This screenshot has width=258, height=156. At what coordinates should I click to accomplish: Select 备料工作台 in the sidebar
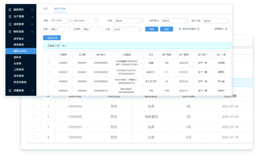click(x=21, y=51)
